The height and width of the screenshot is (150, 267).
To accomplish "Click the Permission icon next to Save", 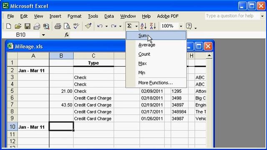I will tap(37, 26).
